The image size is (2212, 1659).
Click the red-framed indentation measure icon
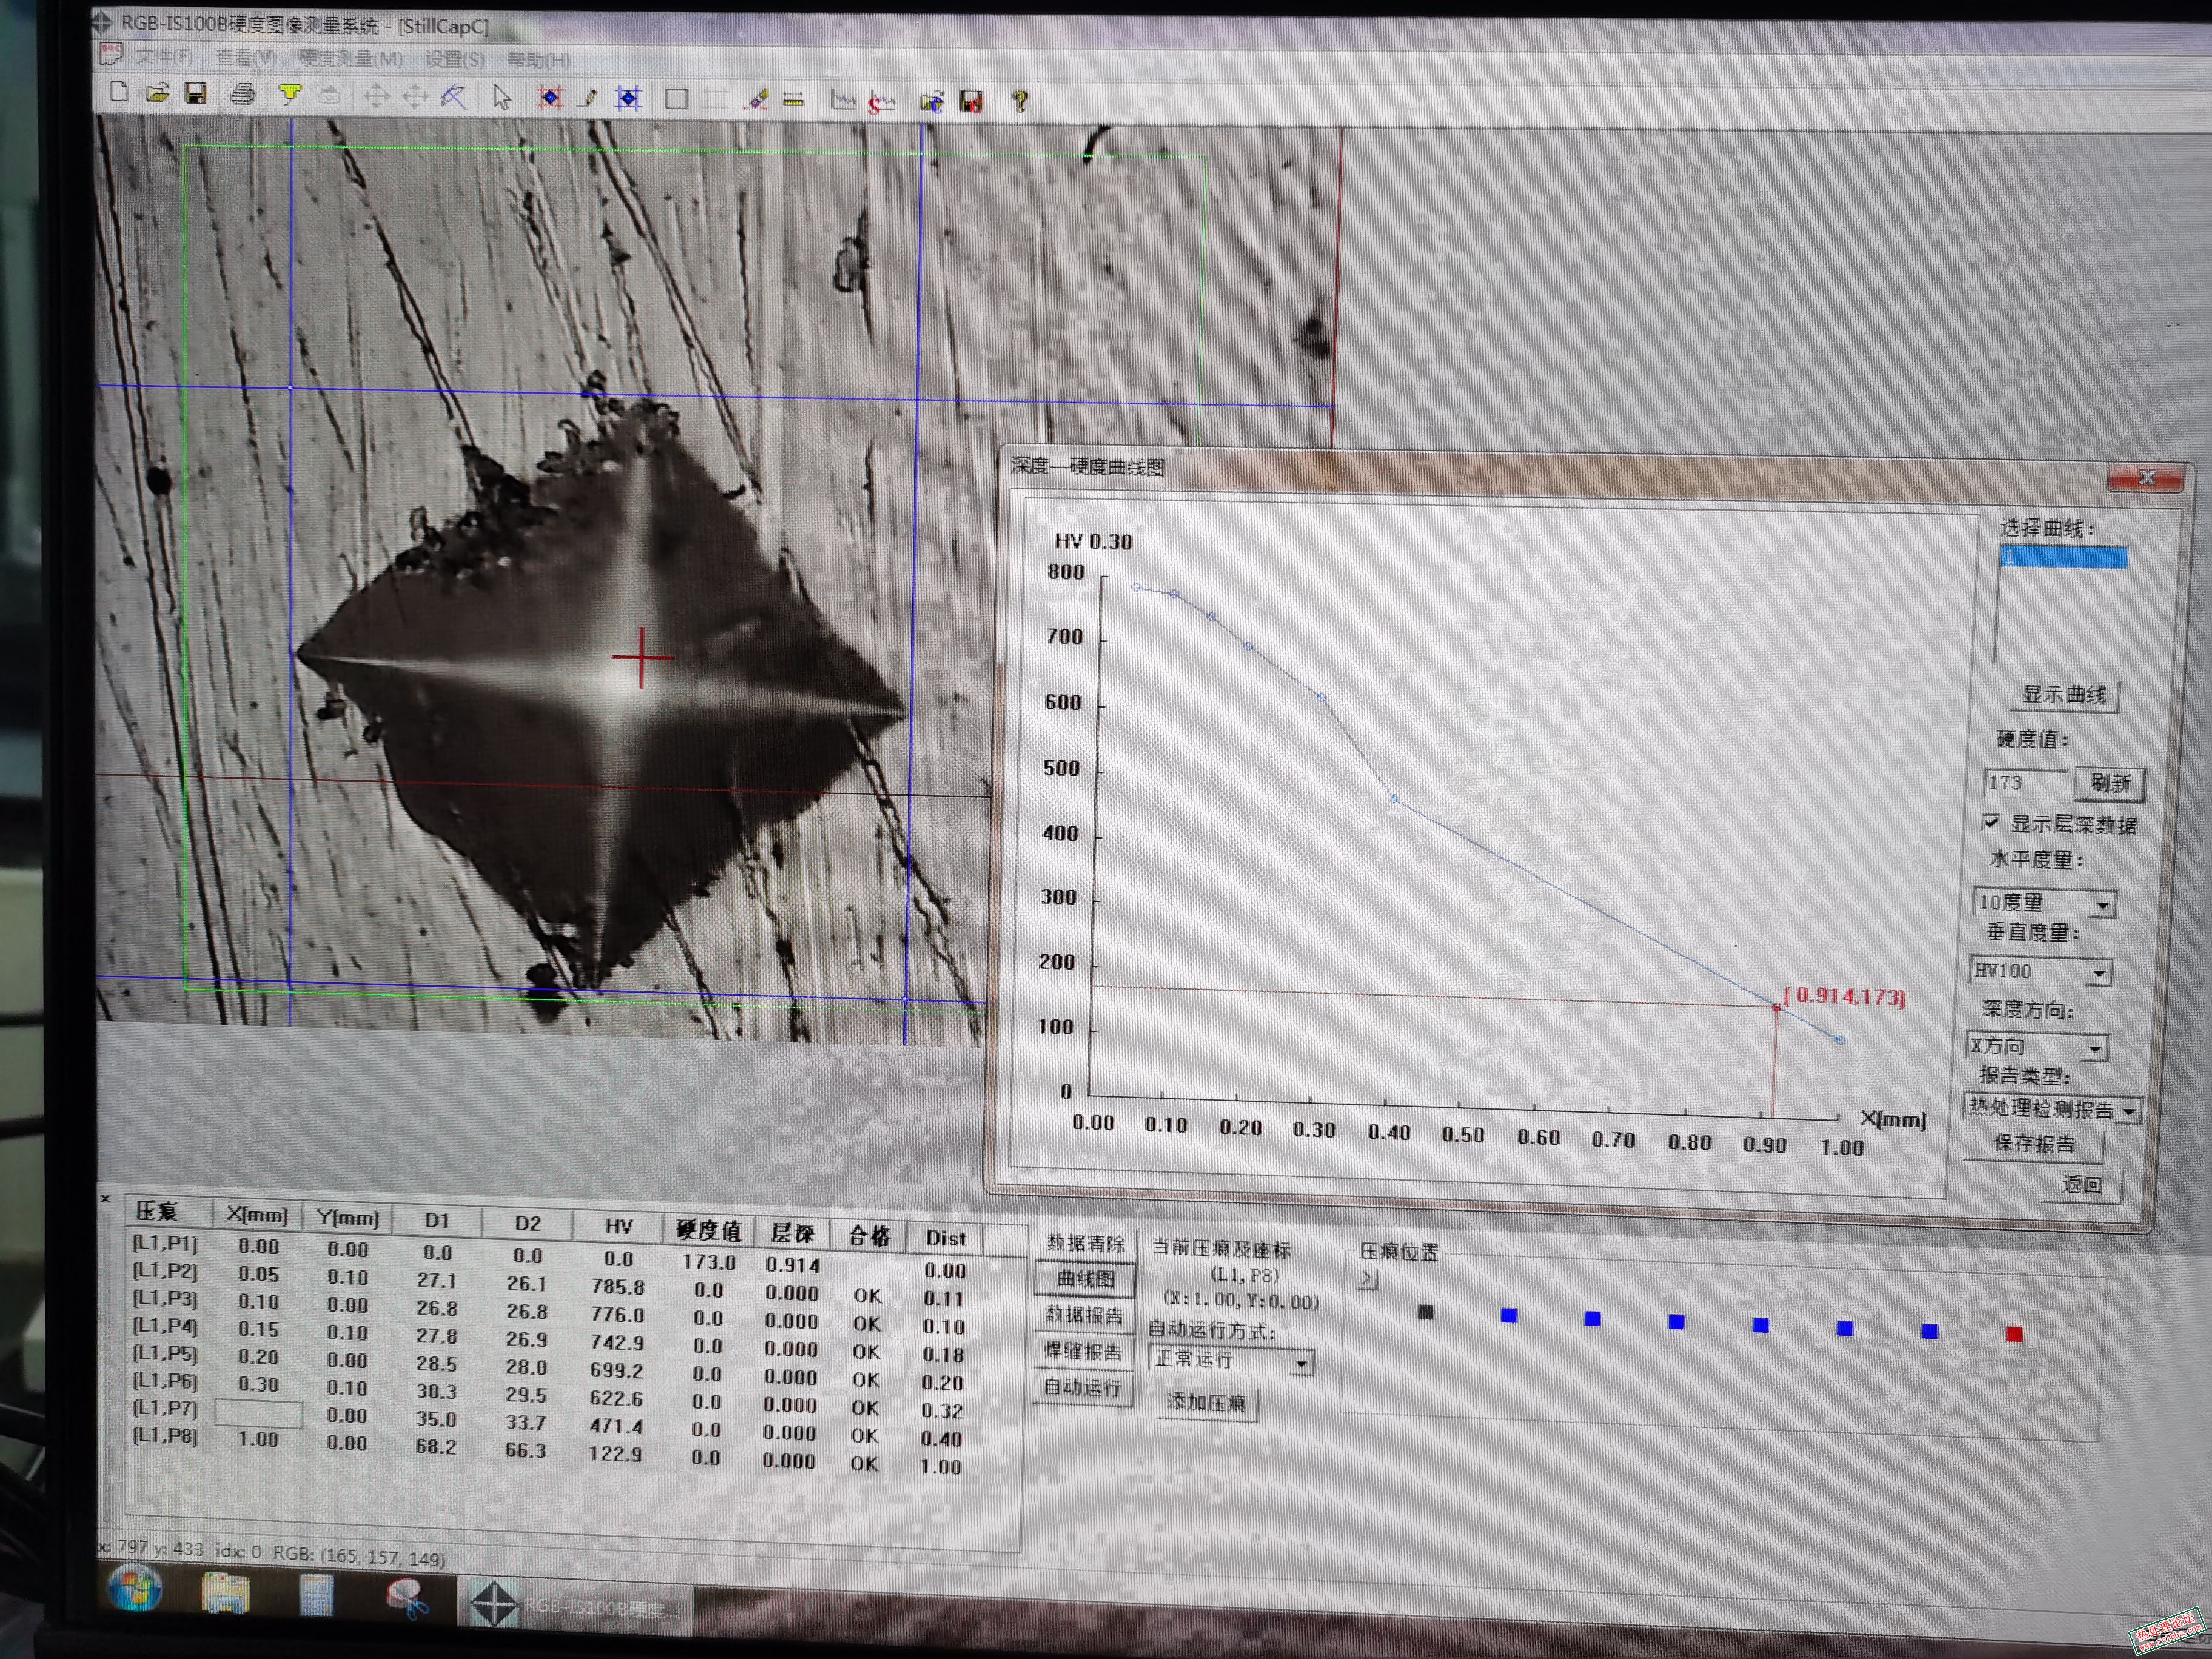549,98
